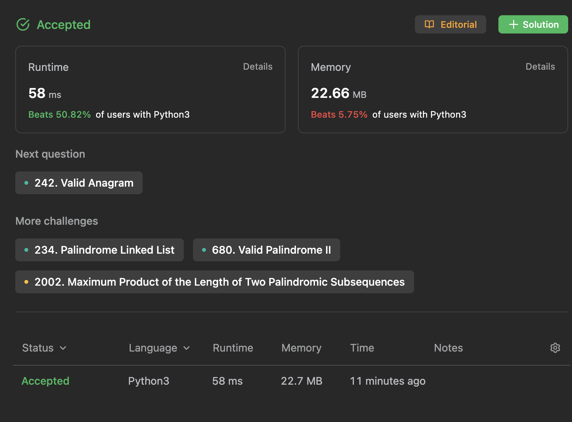
Task: Open next question 242. Valid Anagram
Action: point(79,183)
